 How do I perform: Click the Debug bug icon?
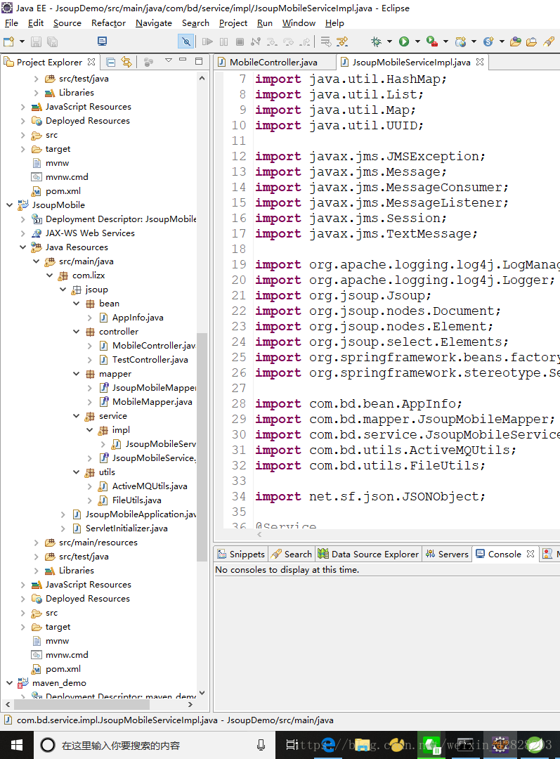pyautogui.click(x=376, y=41)
